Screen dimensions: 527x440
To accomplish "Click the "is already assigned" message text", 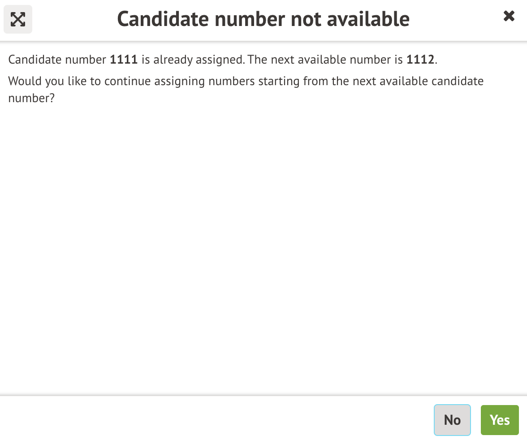I will pos(193,60).
